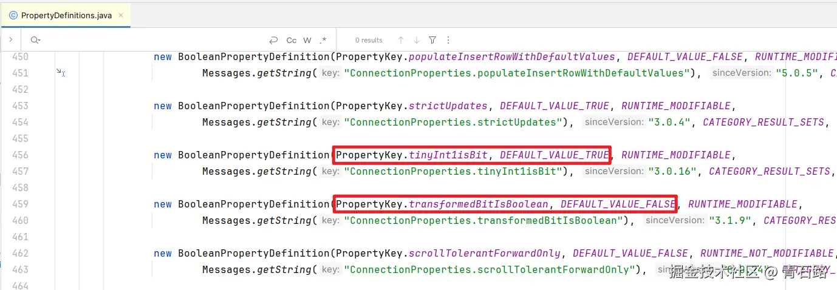Click the "3.0.16" sinceVersion string
The image size is (837, 290).
pyautogui.click(x=672, y=171)
